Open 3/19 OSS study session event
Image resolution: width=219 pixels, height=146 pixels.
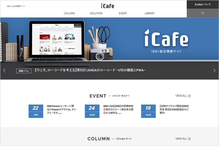[x=174, y=109]
